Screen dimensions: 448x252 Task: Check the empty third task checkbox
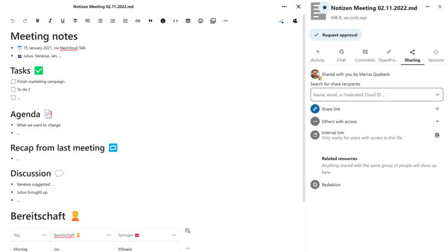click(13, 98)
